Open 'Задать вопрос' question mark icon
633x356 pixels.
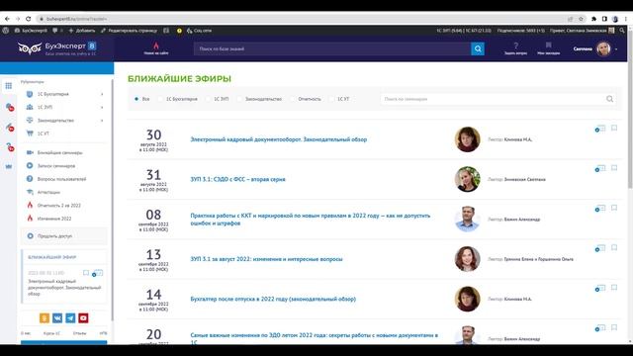[515, 48]
